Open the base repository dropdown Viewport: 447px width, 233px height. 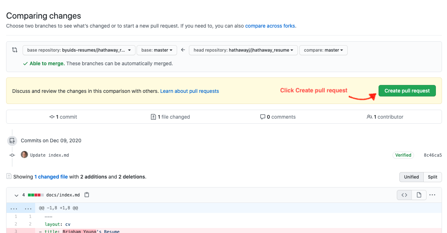coord(79,50)
